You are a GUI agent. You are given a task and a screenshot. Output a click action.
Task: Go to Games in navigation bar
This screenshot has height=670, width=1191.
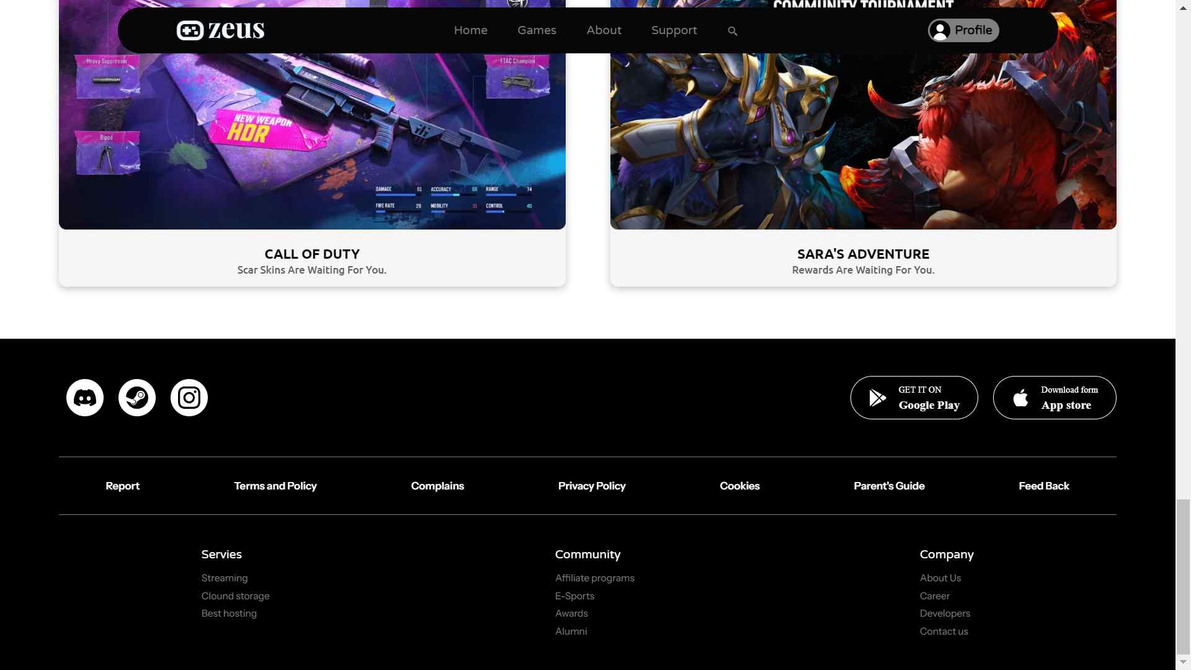point(537,30)
